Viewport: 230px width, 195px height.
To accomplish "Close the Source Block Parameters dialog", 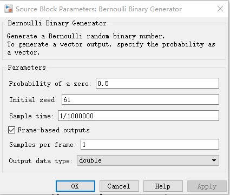I will point(220,9).
